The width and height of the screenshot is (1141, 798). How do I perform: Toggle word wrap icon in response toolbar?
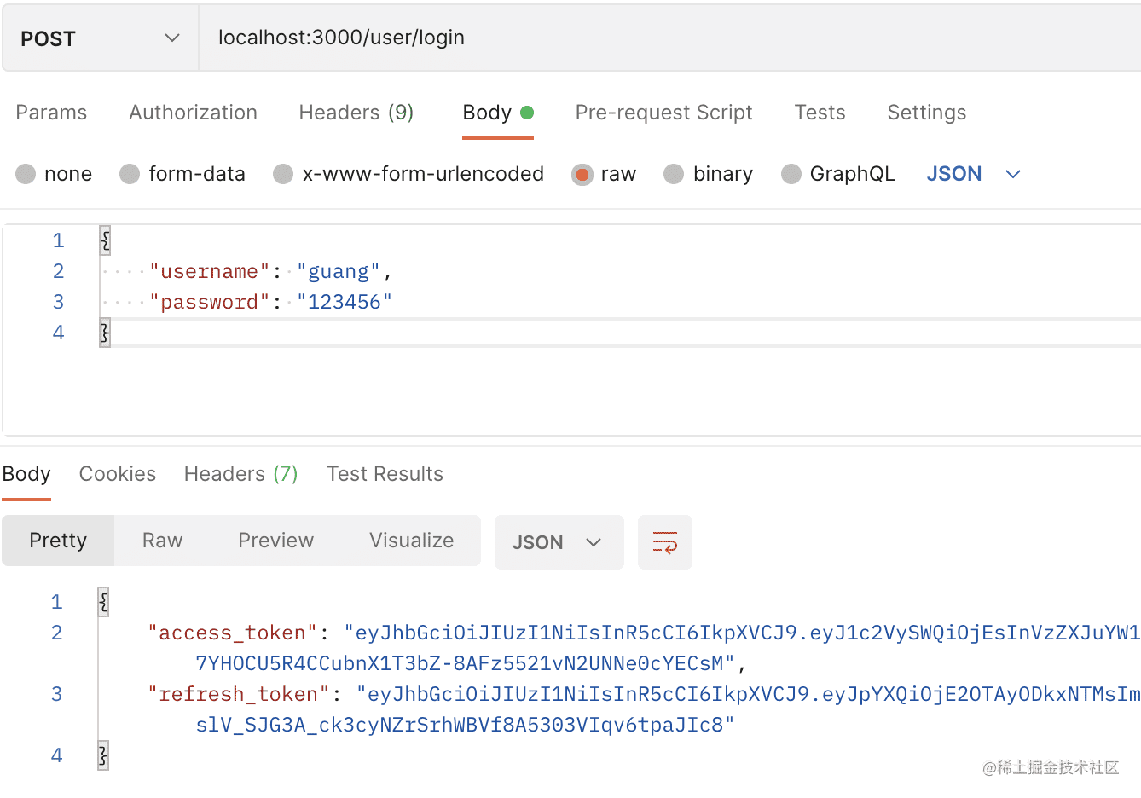click(664, 542)
